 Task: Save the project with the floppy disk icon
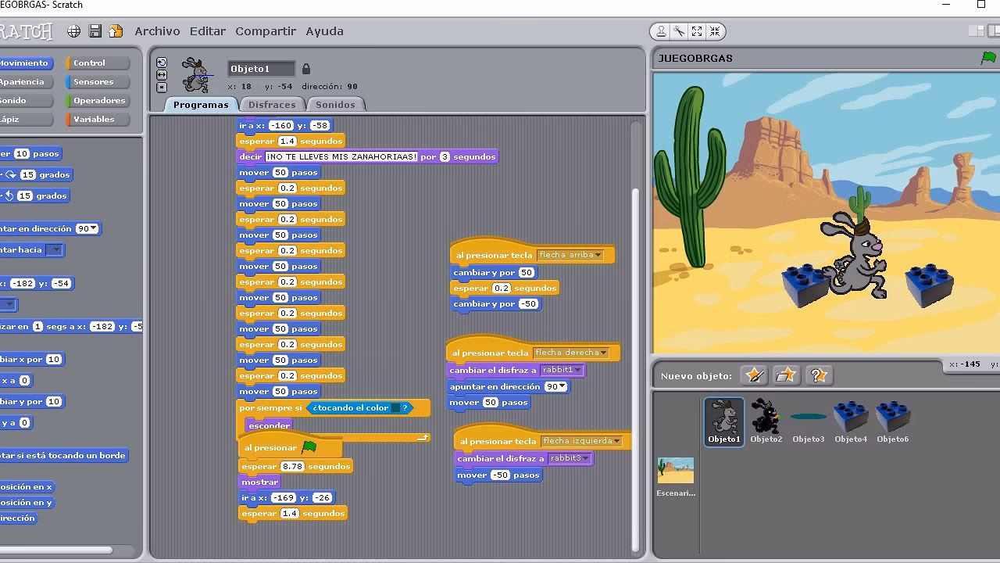(x=95, y=31)
